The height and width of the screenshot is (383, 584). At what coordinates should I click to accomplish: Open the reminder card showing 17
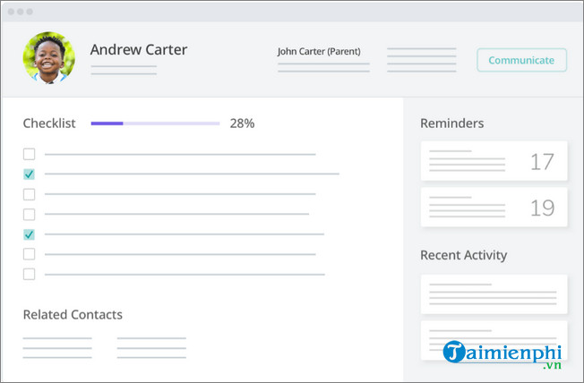click(x=494, y=162)
